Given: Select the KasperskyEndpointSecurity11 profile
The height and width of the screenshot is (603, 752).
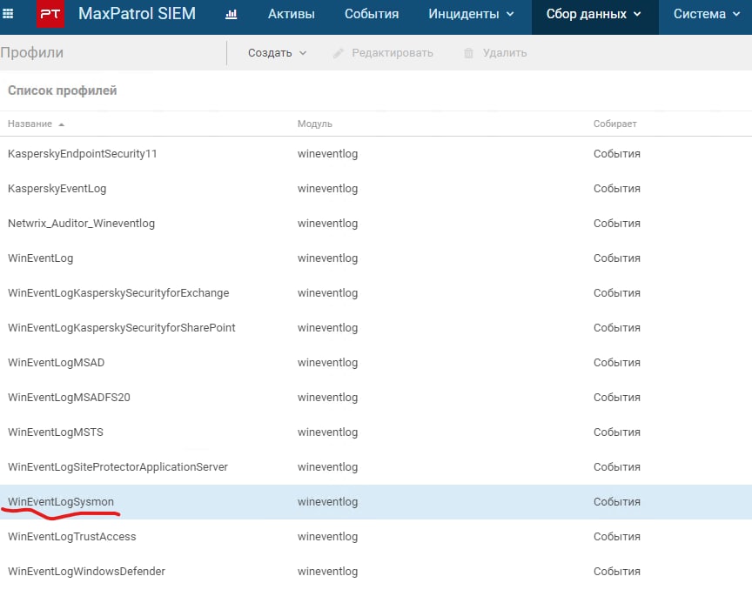Looking at the screenshot, I should pyautogui.click(x=376, y=154).
